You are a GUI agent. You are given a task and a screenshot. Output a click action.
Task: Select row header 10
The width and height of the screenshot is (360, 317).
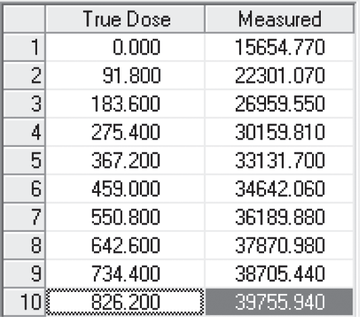tap(24, 301)
